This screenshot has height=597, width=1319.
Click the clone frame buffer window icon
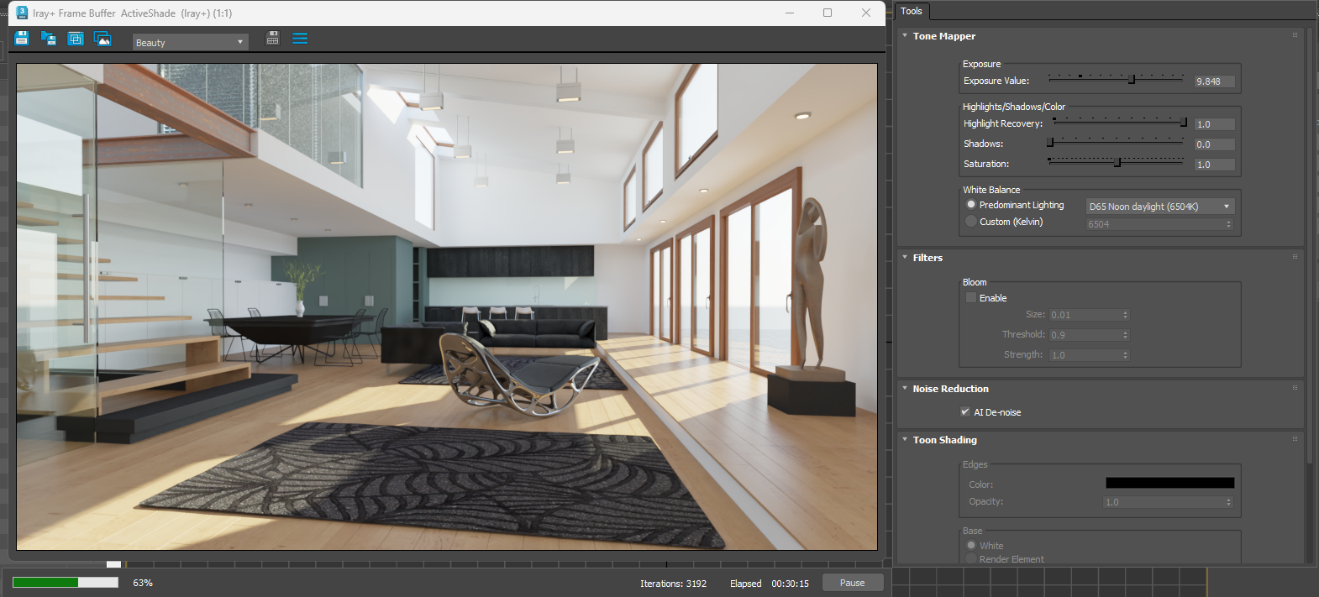click(x=76, y=39)
